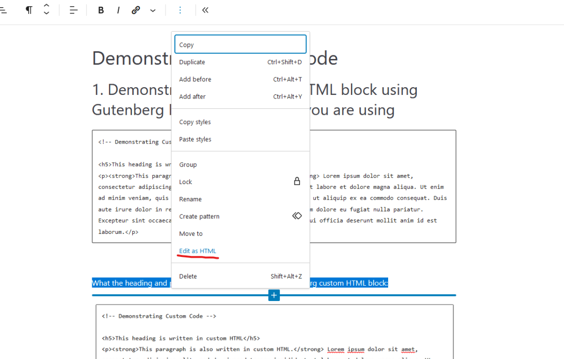Viewport: 564px width, 359px height.
Task: Open more rich text options chevron
Action: pyautogui.click(x=153, y=10)
